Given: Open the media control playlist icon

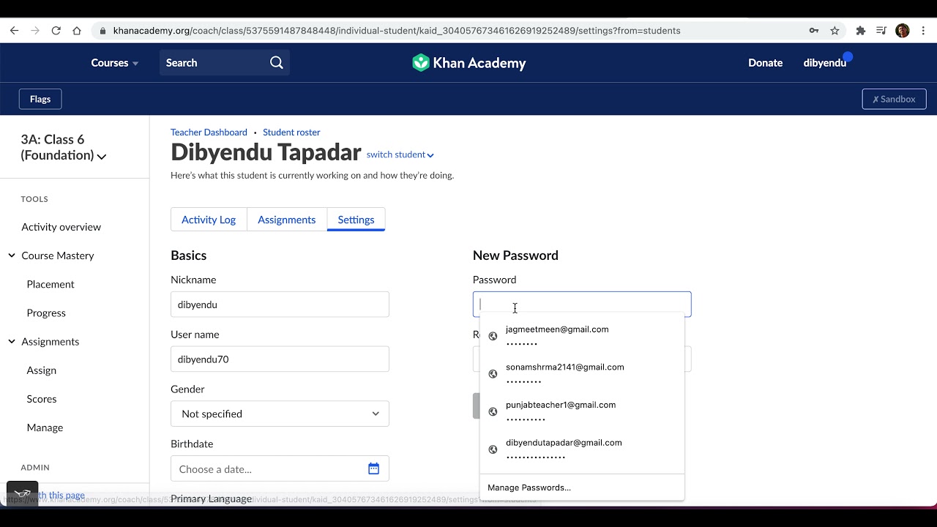Looking at the screenshot, I should point(881,31).
